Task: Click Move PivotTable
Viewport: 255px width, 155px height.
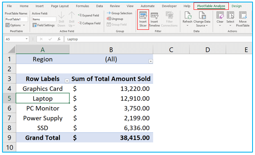Action: pos(243,19)
